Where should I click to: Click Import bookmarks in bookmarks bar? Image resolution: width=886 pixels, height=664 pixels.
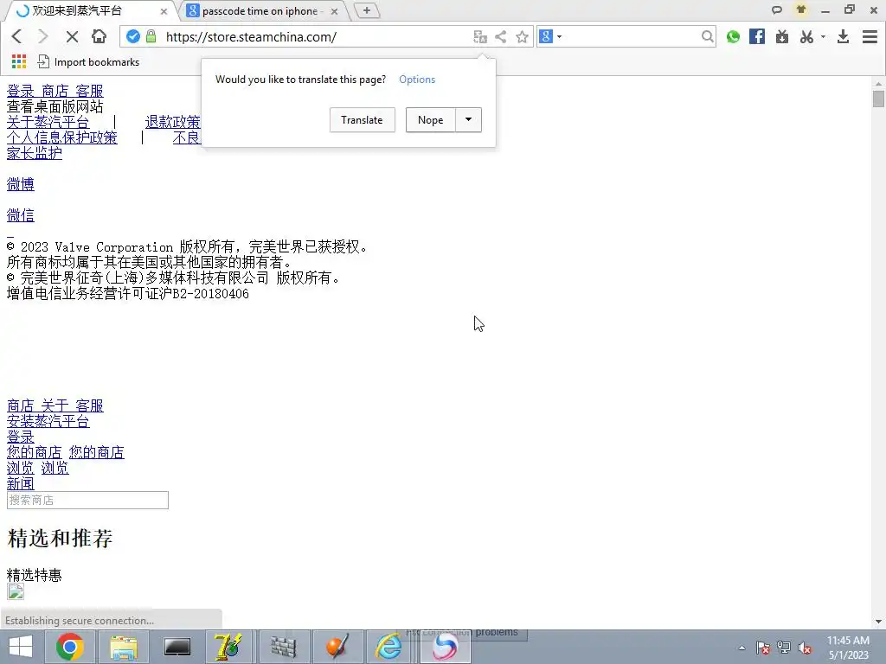click(x=89, y=62)
